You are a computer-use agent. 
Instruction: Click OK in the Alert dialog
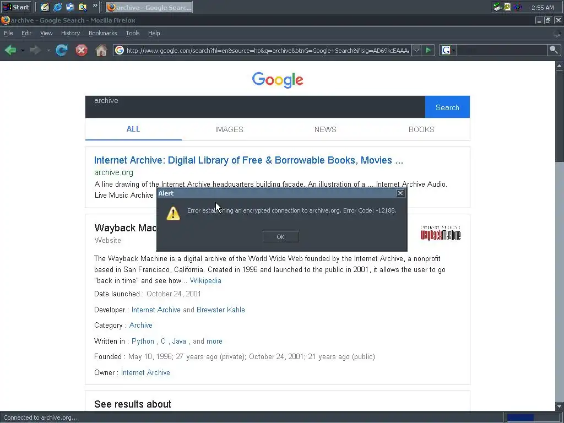[x=280, y=237]
